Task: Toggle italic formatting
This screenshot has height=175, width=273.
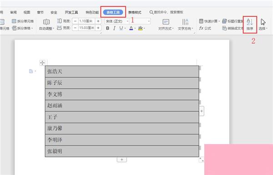Action: click(x=114, y=28)
